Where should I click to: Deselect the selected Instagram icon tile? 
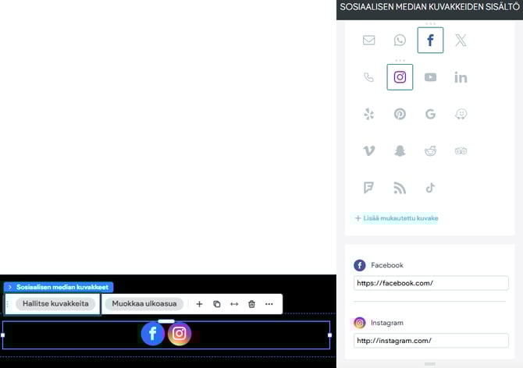click(400, 77)
